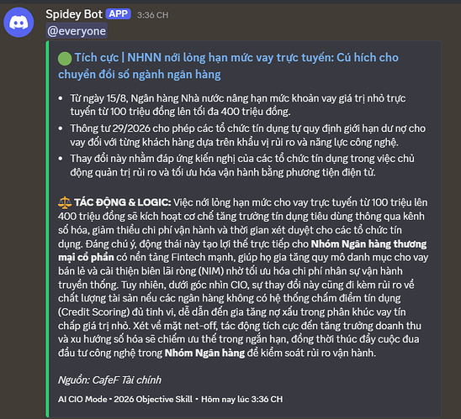Screen dimensions: 461x419
Task: Click the Spidey Bot Discord avatar
Action: 19,23
